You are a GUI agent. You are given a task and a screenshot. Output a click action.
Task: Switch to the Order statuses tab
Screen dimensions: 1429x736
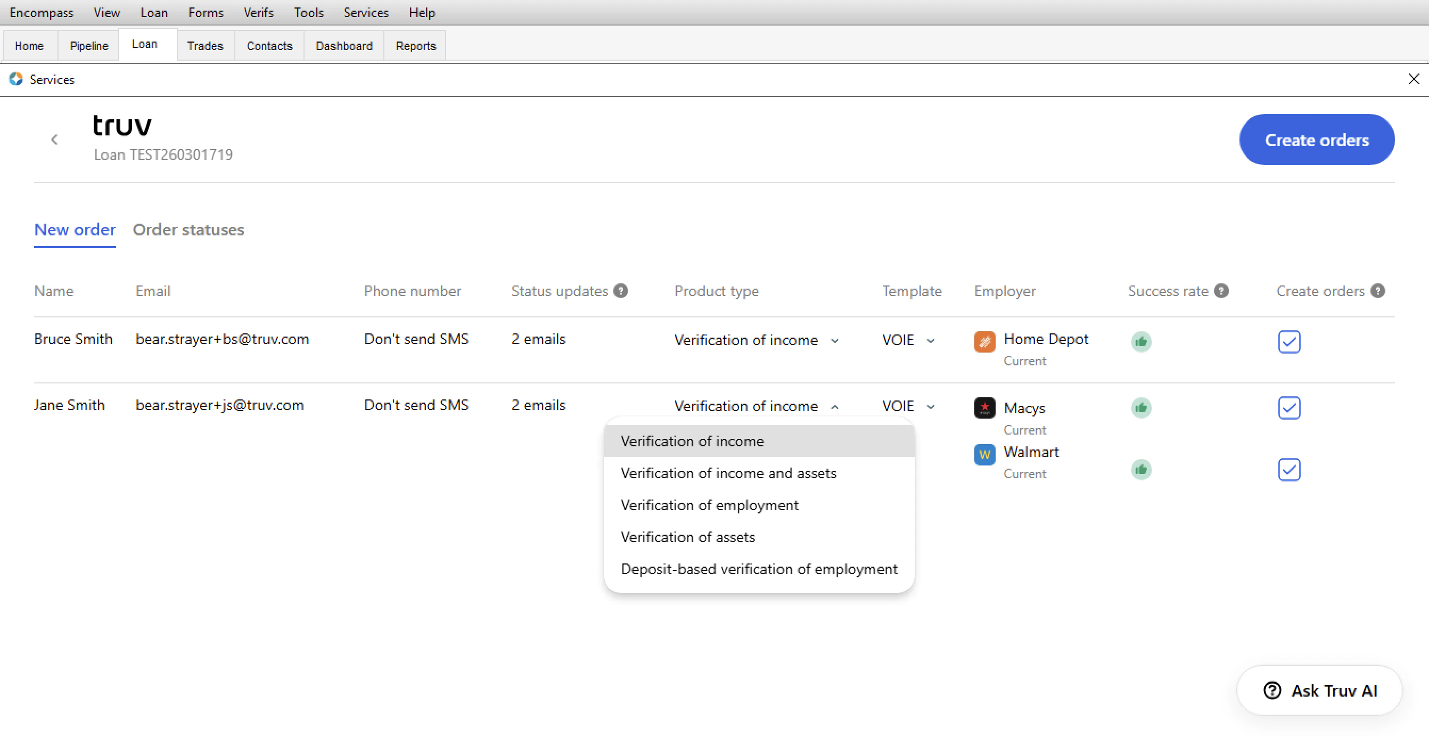pyautogui.click(x=188, y=229)
